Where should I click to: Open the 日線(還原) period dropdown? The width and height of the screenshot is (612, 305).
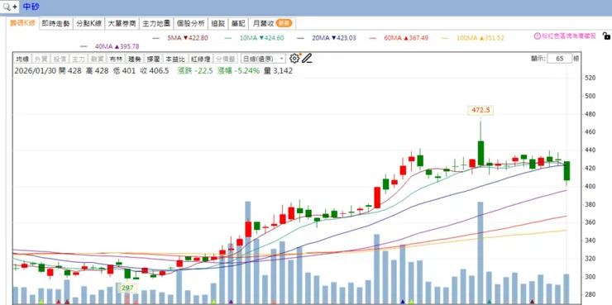coord(264,59)
